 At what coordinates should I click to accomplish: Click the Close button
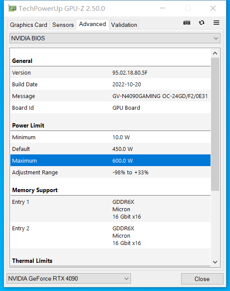click(x=202, y=279)
